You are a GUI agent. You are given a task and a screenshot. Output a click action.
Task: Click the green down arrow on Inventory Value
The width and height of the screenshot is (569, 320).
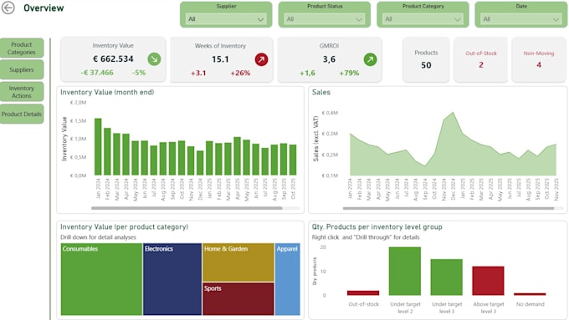click(154, 59)
